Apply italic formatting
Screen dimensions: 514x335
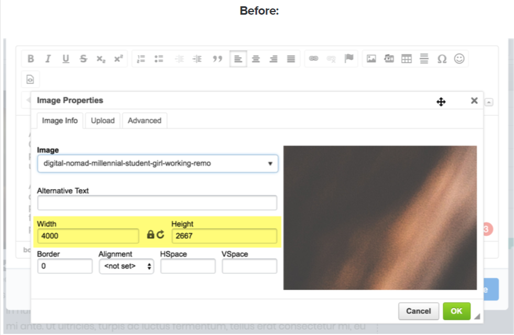48,59
